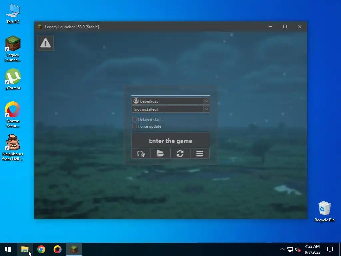Image resolution: width=341 pixels, height=256 pixels.
Task: Close the Legacy Launcher window
Action: (300, 27)
